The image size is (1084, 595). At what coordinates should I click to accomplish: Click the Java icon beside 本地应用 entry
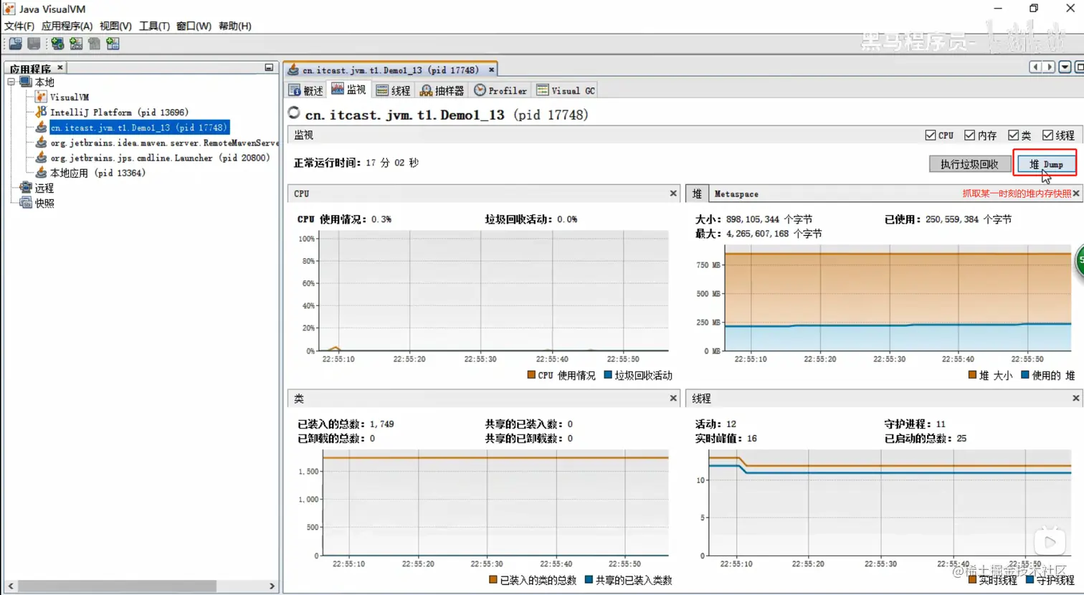tap(42, 172)
